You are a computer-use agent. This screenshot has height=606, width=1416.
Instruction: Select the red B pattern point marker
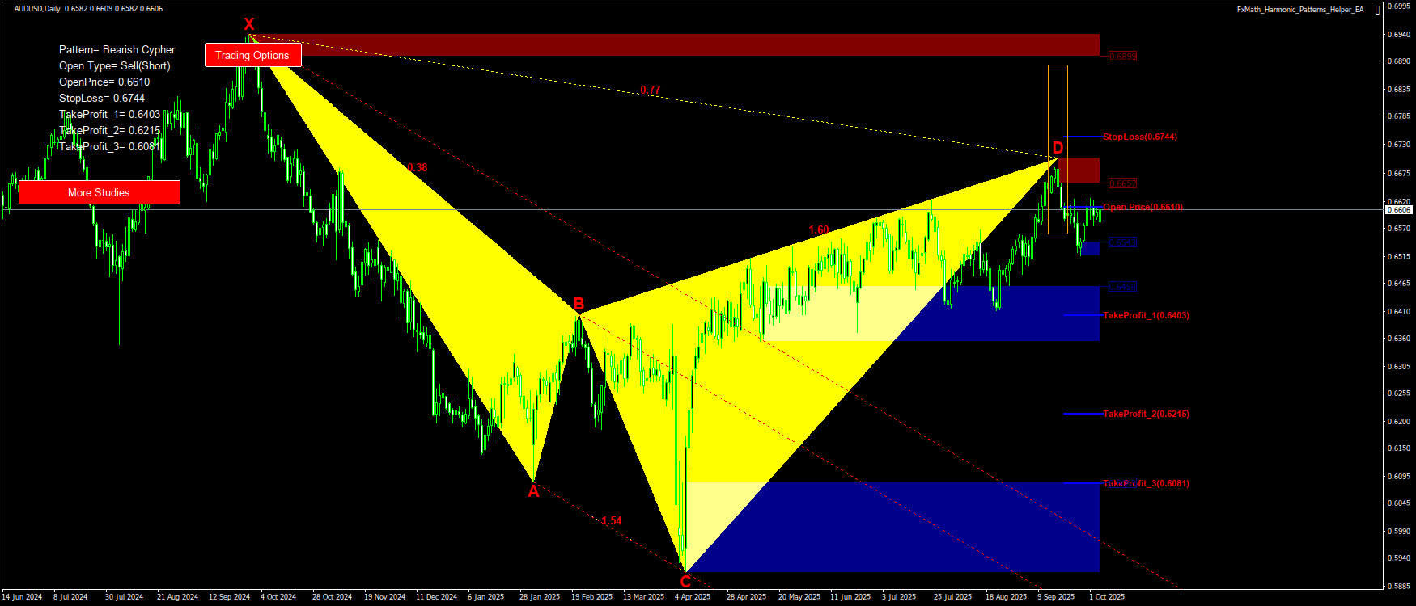pyautogui.click(x=579, y=304)
